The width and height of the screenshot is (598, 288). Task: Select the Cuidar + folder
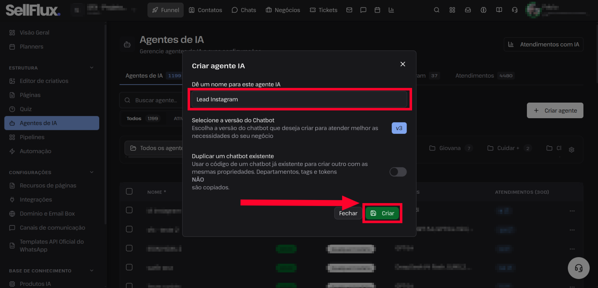[x=509, y=148]
